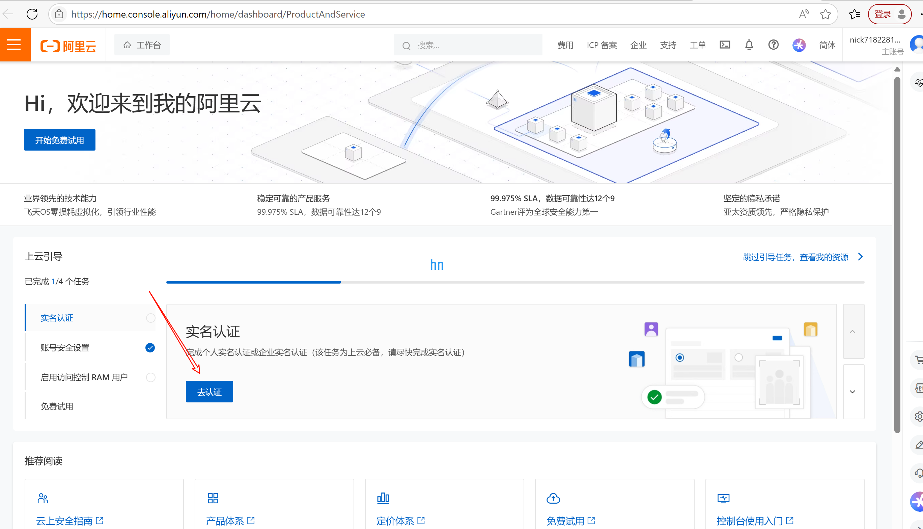This screenshot has width=923, height=529.
Task: Click the browser address bar URL
Action: pyautogui.click(x=218, y=14)
